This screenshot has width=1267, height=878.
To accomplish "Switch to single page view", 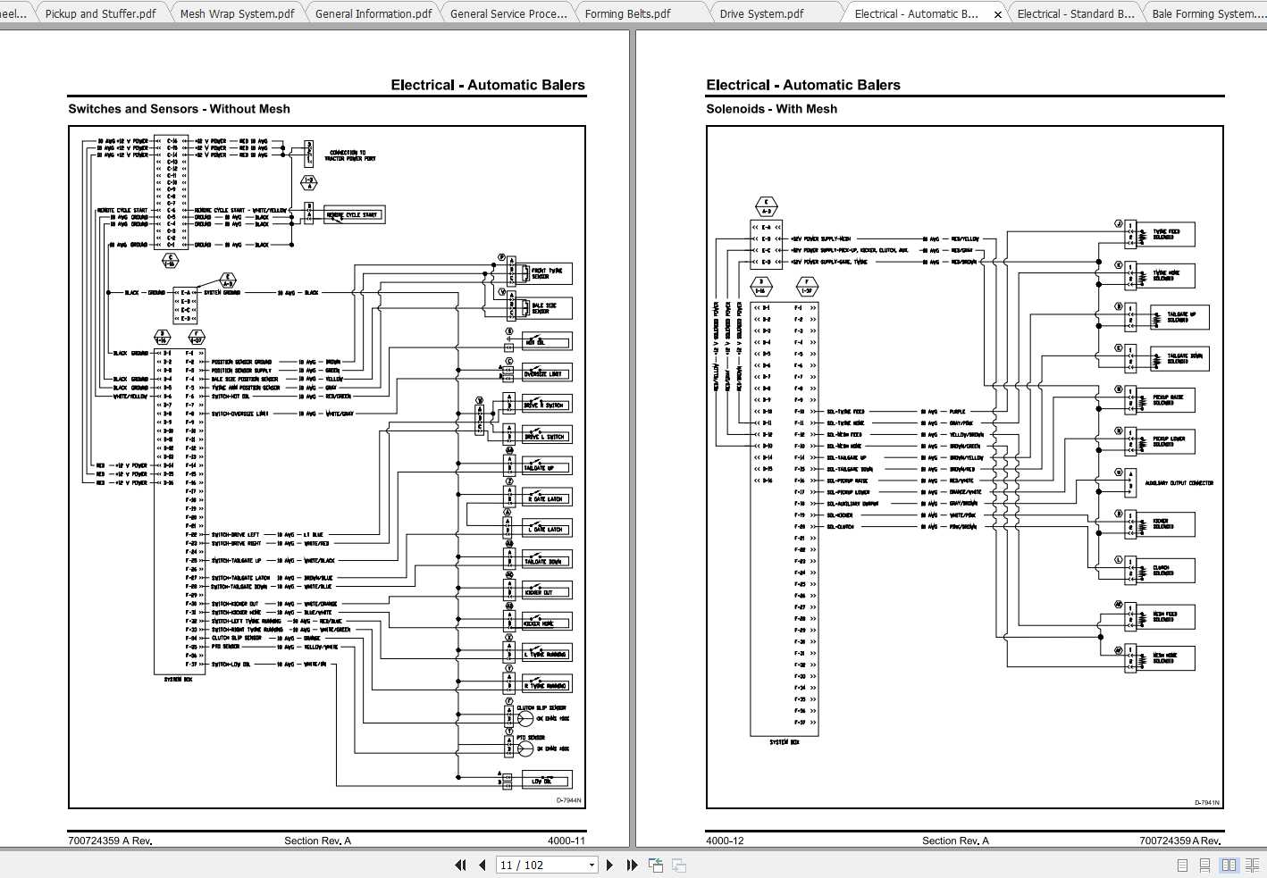I will point(1182,865).
